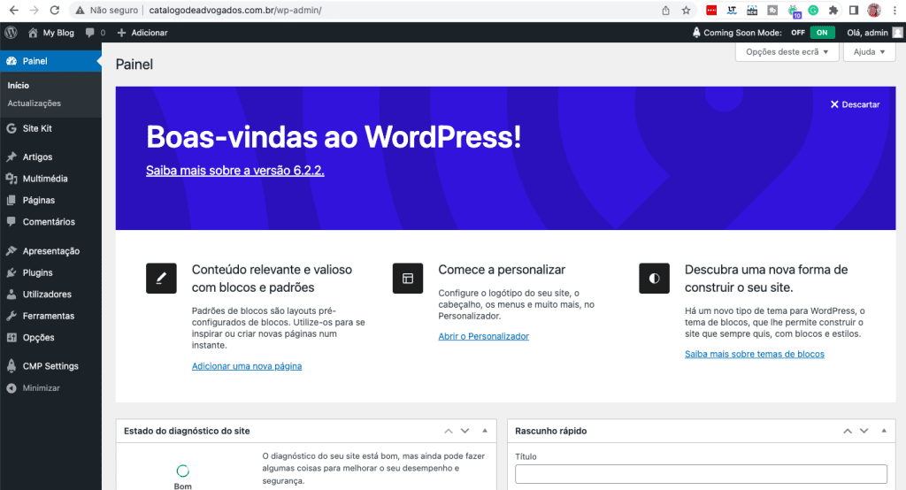Image resolution: width=906 pixels, height=490 pixels.
Task: Collapse the Rascunho rápido panel
Action: click(x=884, y=431)
